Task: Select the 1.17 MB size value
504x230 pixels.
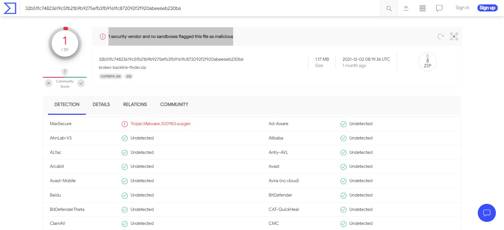Action: 322,59
